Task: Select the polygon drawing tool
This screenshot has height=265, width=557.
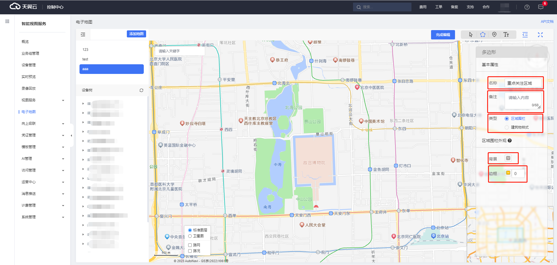Action: click(482, 35)
